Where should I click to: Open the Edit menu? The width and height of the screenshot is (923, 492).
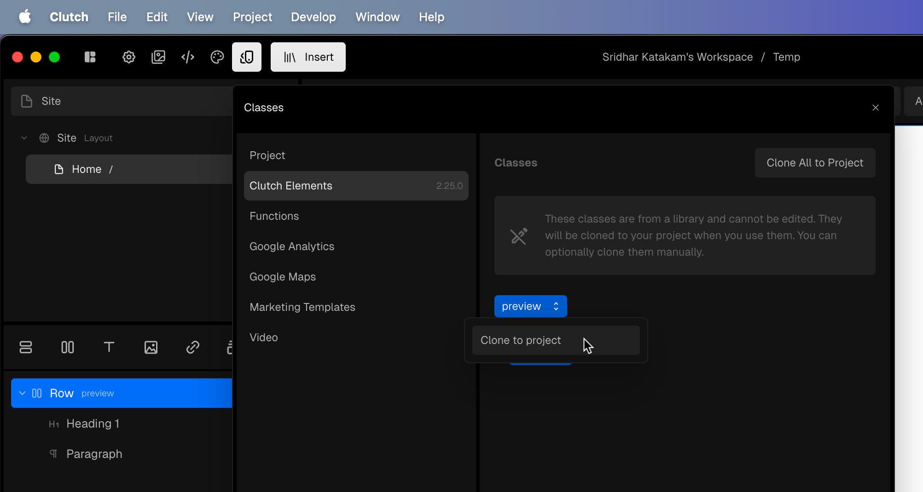[157, 17]
